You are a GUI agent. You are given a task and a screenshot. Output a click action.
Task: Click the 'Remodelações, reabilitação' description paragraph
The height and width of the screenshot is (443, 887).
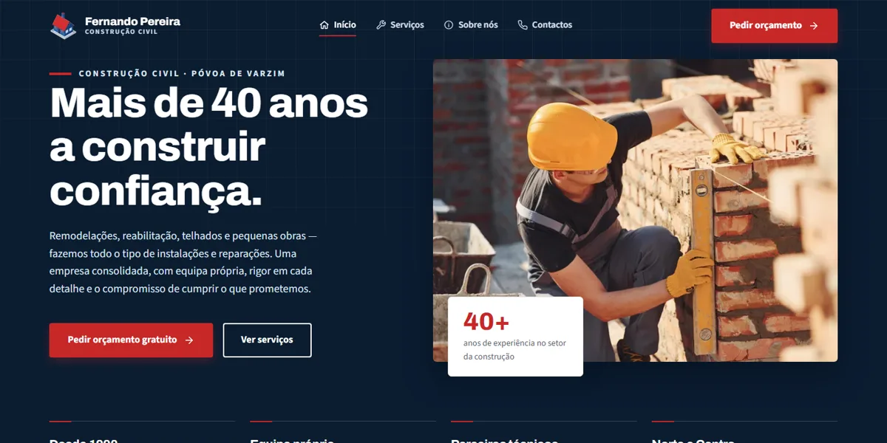tap(183, 262)
